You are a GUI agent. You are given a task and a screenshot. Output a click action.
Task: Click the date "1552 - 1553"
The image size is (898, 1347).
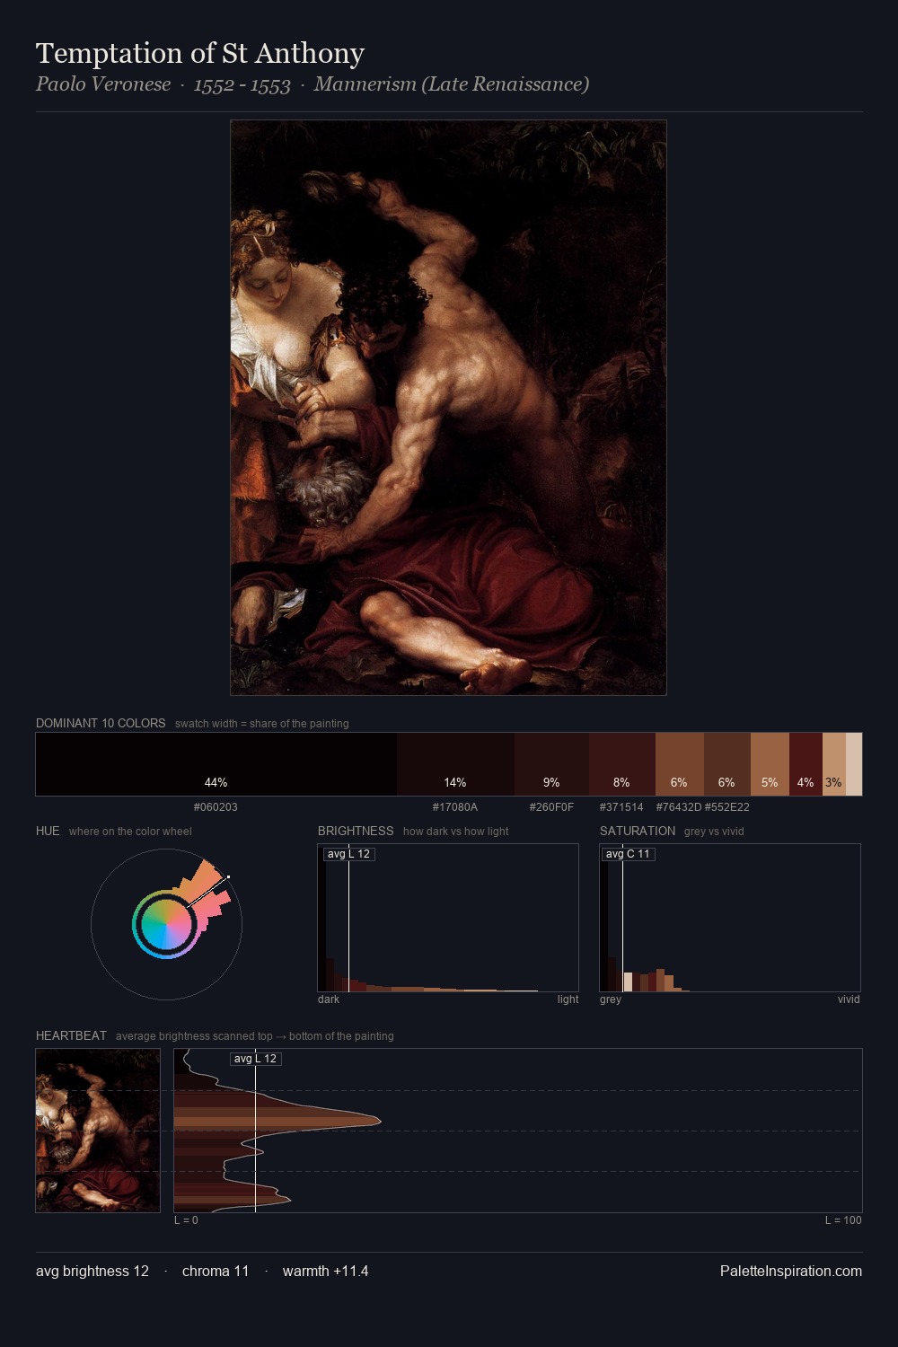242,84
